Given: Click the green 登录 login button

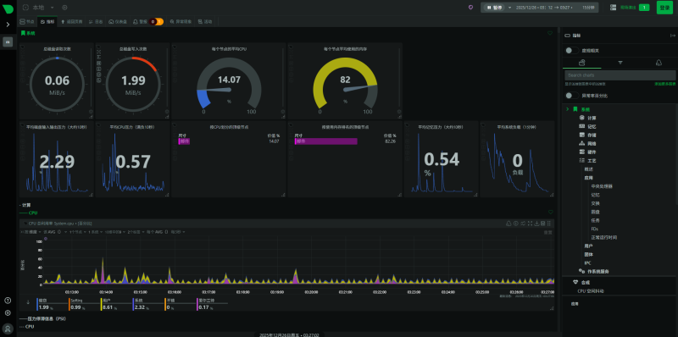Looking at the screenshot, I should pyautogui.click(x=664, y=8).
